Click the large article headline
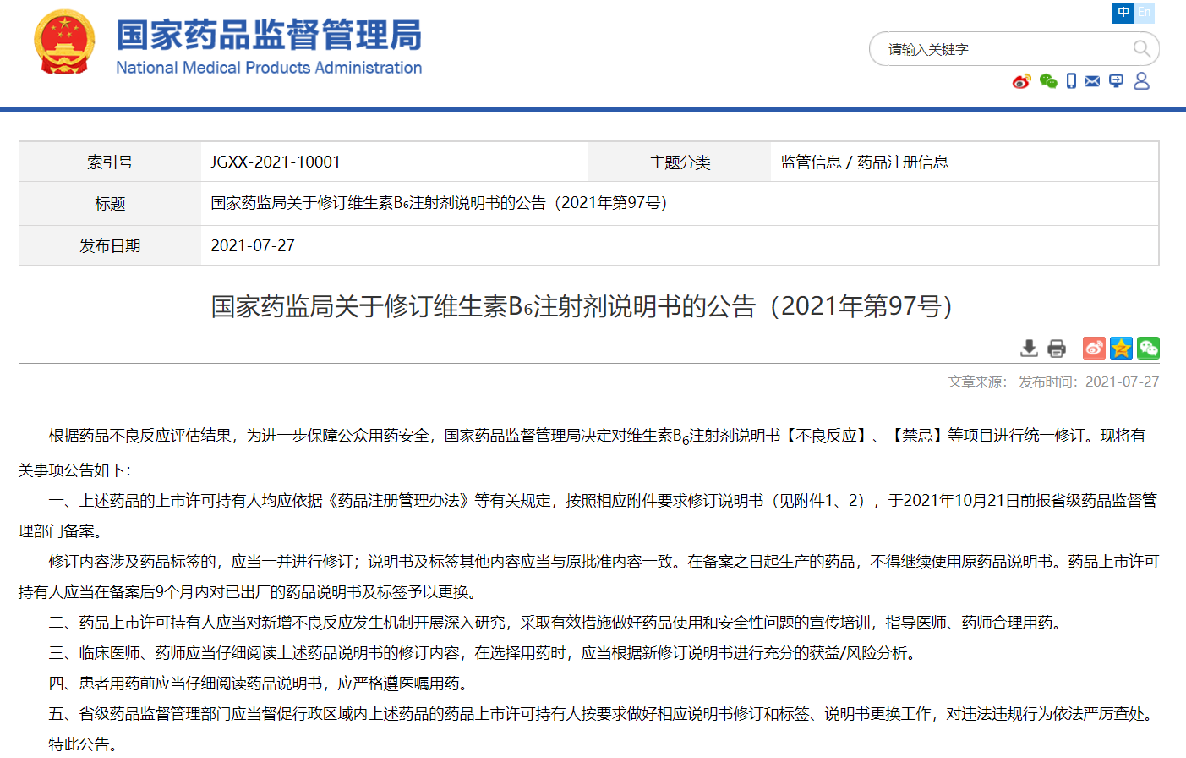 click(x=583, y=305)
